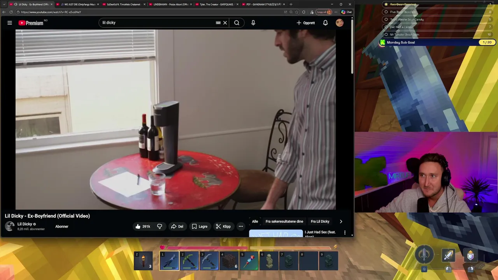This screenshot has width=498, height=280.
Task: Select the item in hotbar slot 9
Action: click(328, 261)
